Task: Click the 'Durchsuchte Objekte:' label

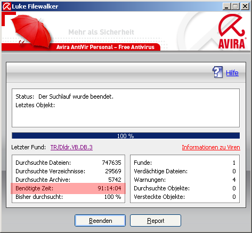Action: tap(162, 188)
